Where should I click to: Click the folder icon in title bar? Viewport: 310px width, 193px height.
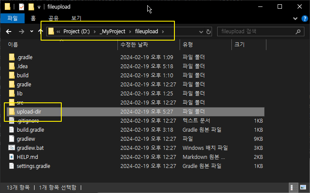pyautogui.click(x=7, y=7)
